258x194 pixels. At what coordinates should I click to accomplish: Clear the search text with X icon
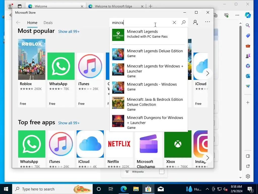tap(174, 22)
